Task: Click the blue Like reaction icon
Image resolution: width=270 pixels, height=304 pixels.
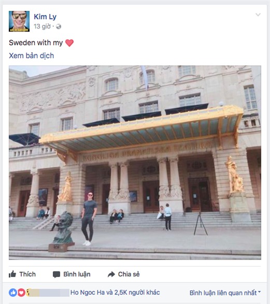Action: click(13, 293)
